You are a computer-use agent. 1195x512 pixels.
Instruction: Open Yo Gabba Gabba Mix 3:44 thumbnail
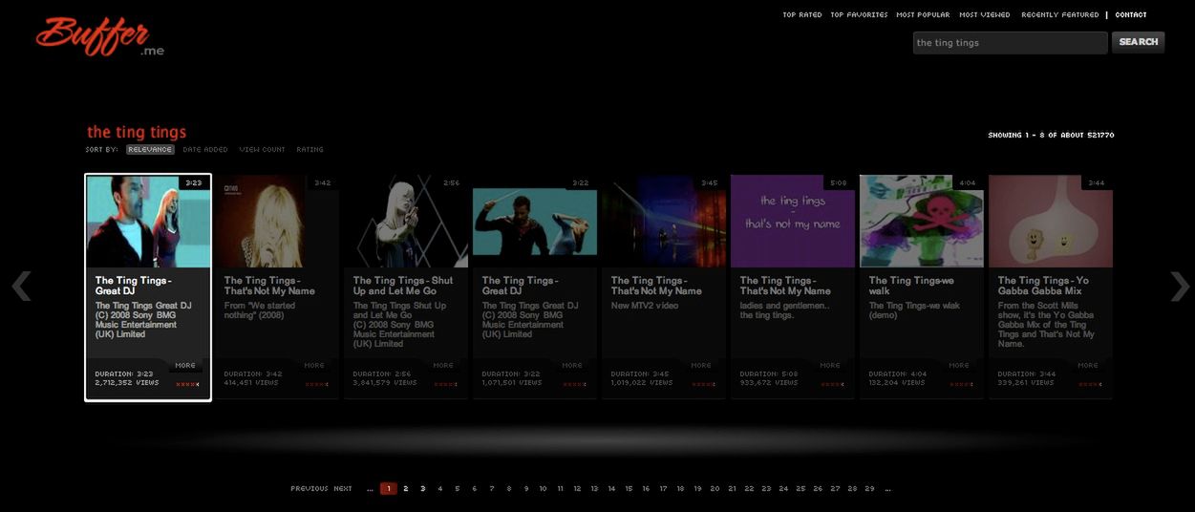(x=1051, y=221)
